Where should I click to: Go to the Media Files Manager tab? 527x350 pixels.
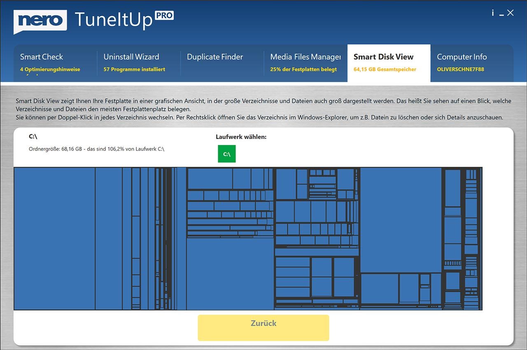305,63
